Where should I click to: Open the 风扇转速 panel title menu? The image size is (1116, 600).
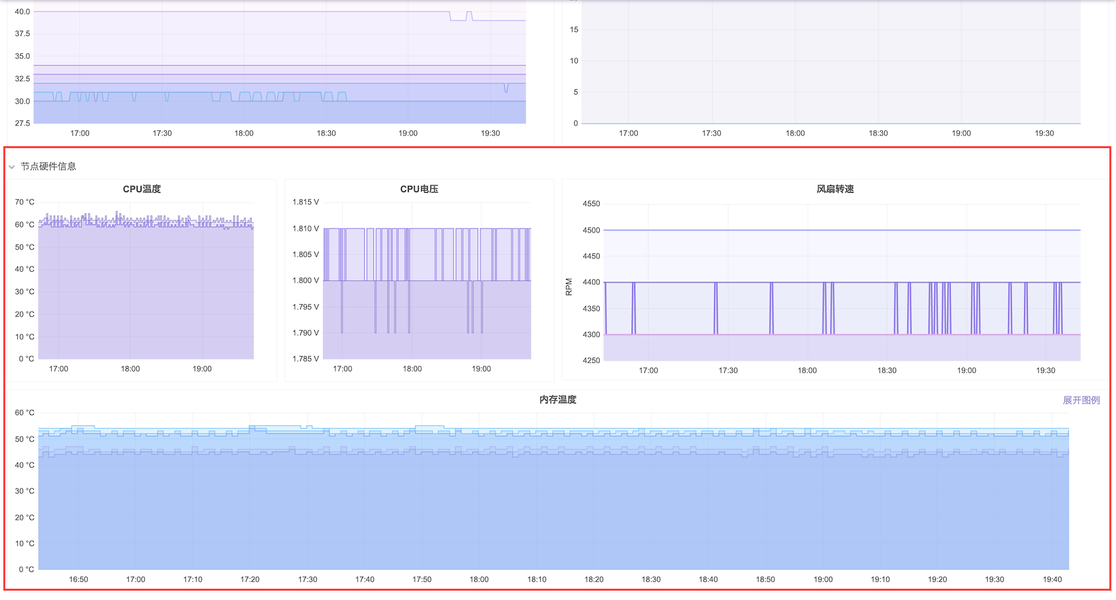click(x=834, y=189)
